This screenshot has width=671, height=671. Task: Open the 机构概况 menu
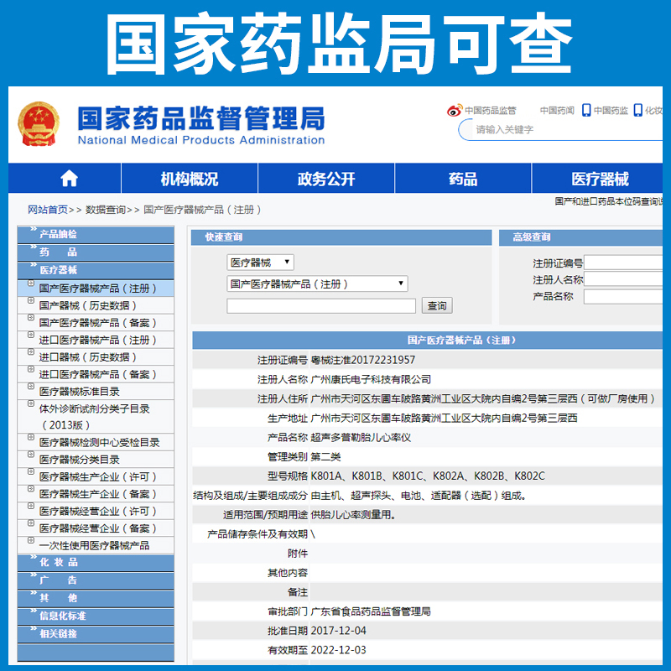(x=190, y=179)
